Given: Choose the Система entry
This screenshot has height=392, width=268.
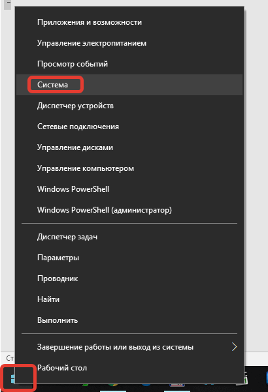Looking at the screenshot, I should pos(52,85).
